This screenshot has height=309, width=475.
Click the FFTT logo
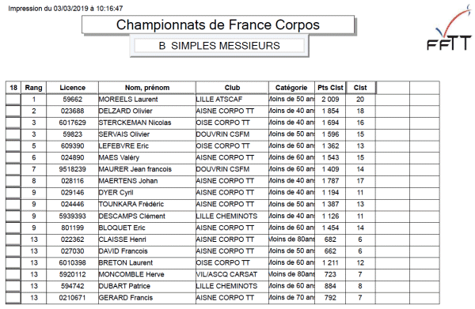(449, 28)
